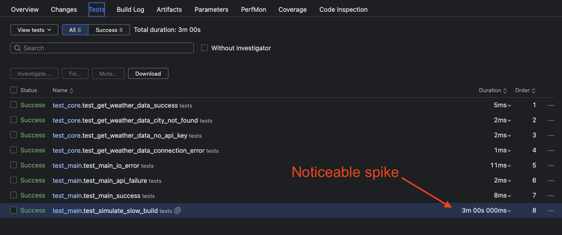Screen dimensions: 562x235
Task: Tick the select-all checkbox in the Status header
Action: coord(14,90)
